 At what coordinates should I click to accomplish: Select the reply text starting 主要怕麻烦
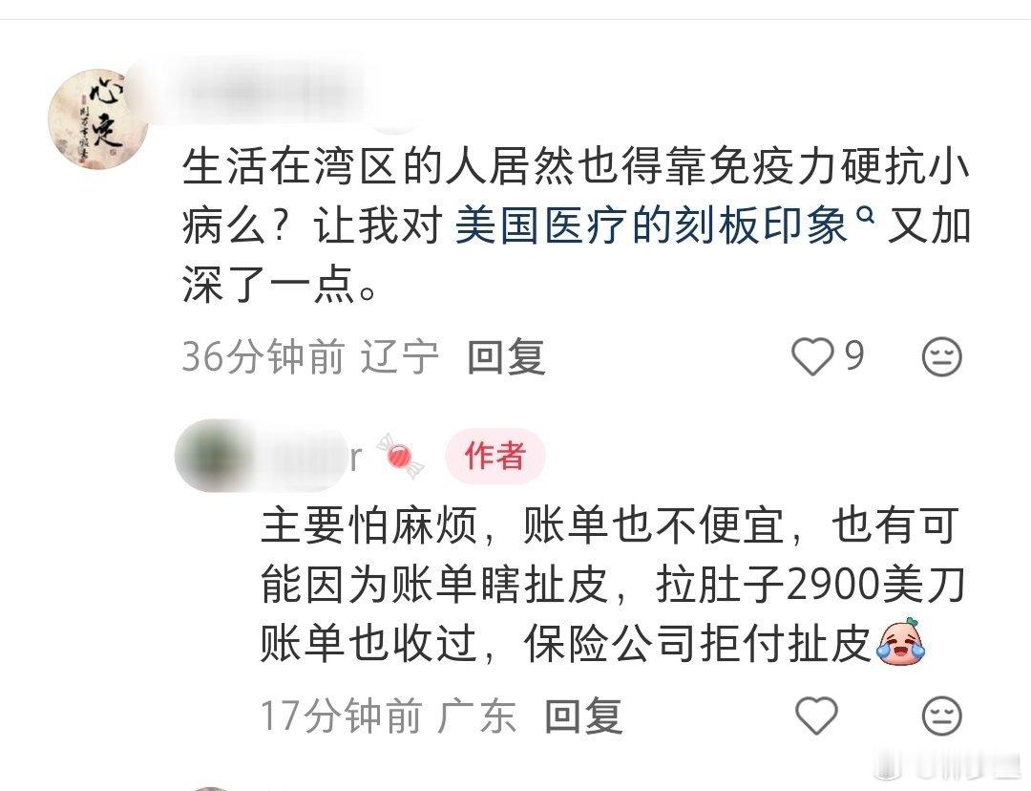tap(613, 584)
